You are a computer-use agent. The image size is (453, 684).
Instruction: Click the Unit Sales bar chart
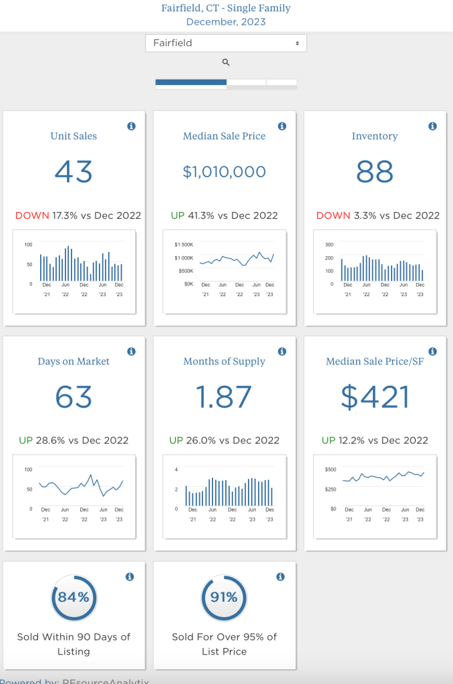74,271
